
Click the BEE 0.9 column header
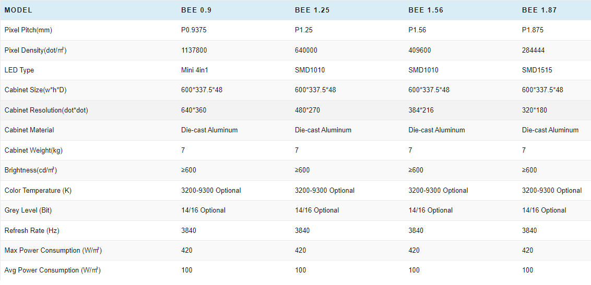tap(196, 10)
